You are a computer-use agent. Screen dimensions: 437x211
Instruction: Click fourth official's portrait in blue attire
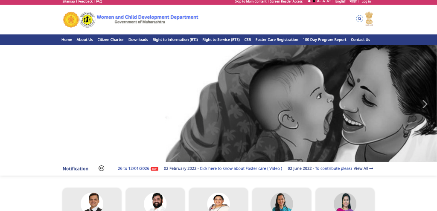[x=282, y=202]
